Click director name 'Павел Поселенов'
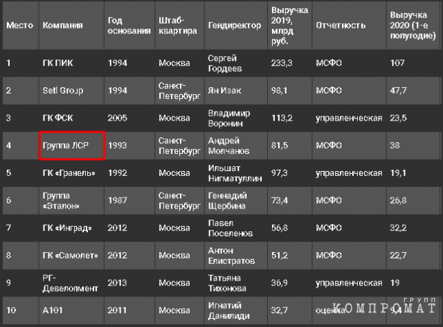This screenshot has height=327, width=443. [230, 228]
